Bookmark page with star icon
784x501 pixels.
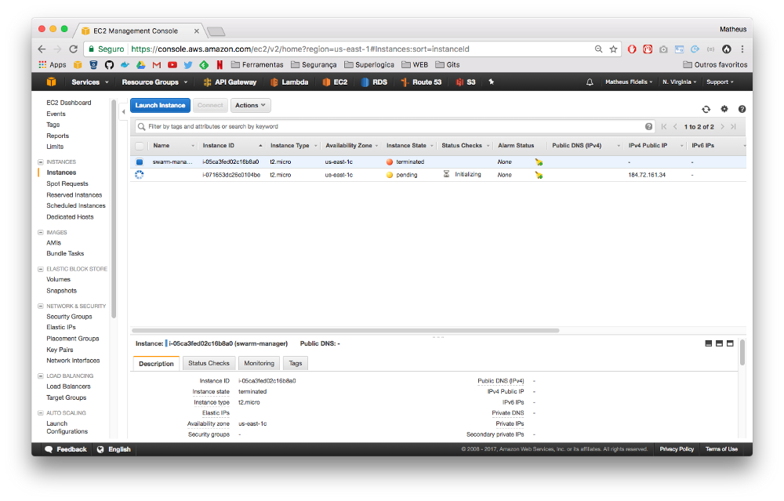(614, 49)
